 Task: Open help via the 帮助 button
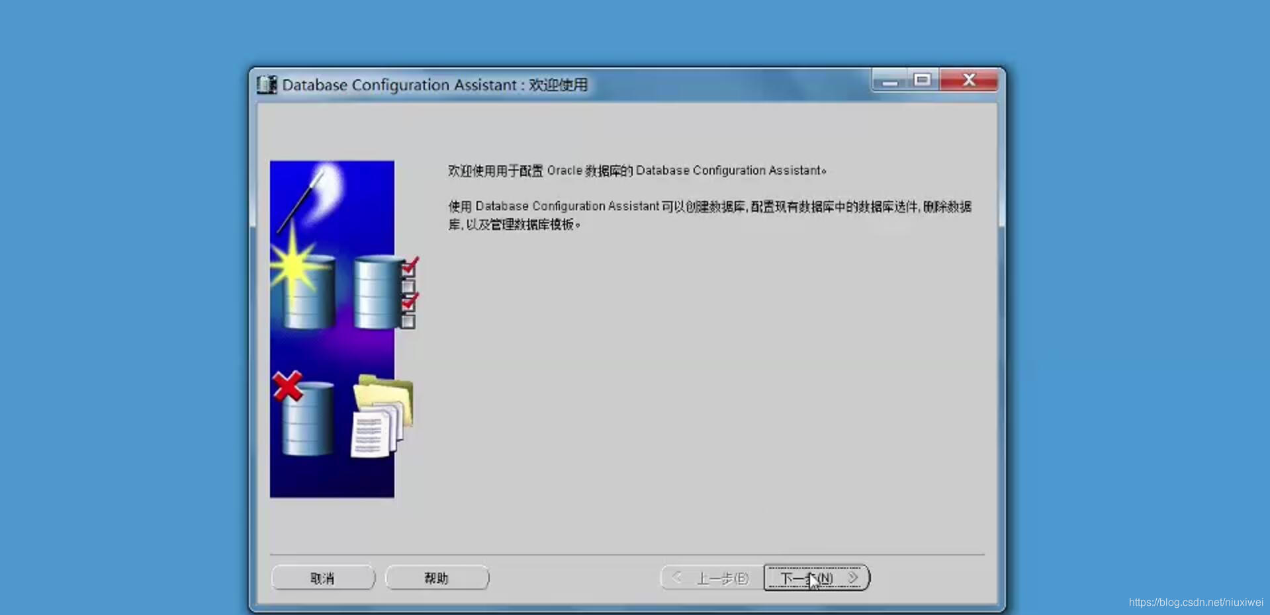click(x=437, y=578)
